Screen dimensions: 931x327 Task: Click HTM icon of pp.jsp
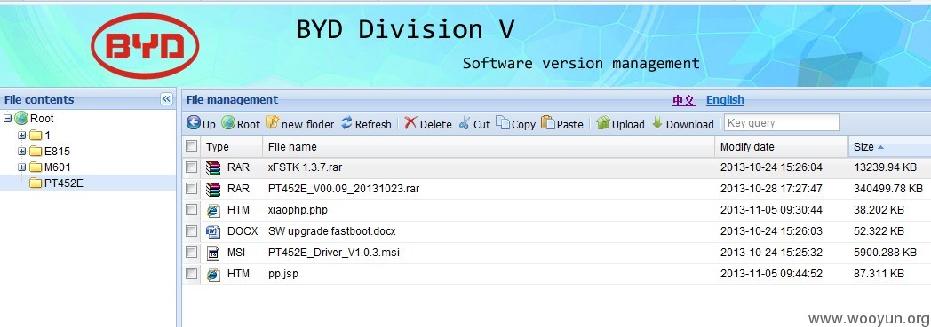213,275
